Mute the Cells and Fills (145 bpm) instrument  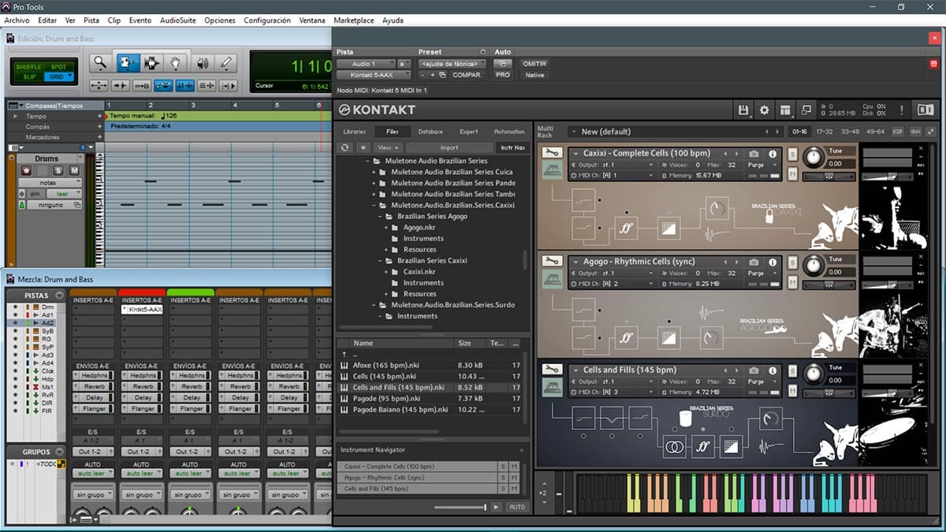(791, 391)
